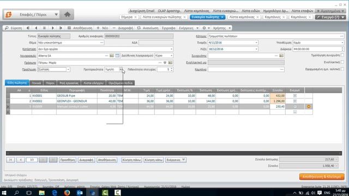Open the Υπενθύμιση dropdown

pyautogui.click(x=342, y=42)
